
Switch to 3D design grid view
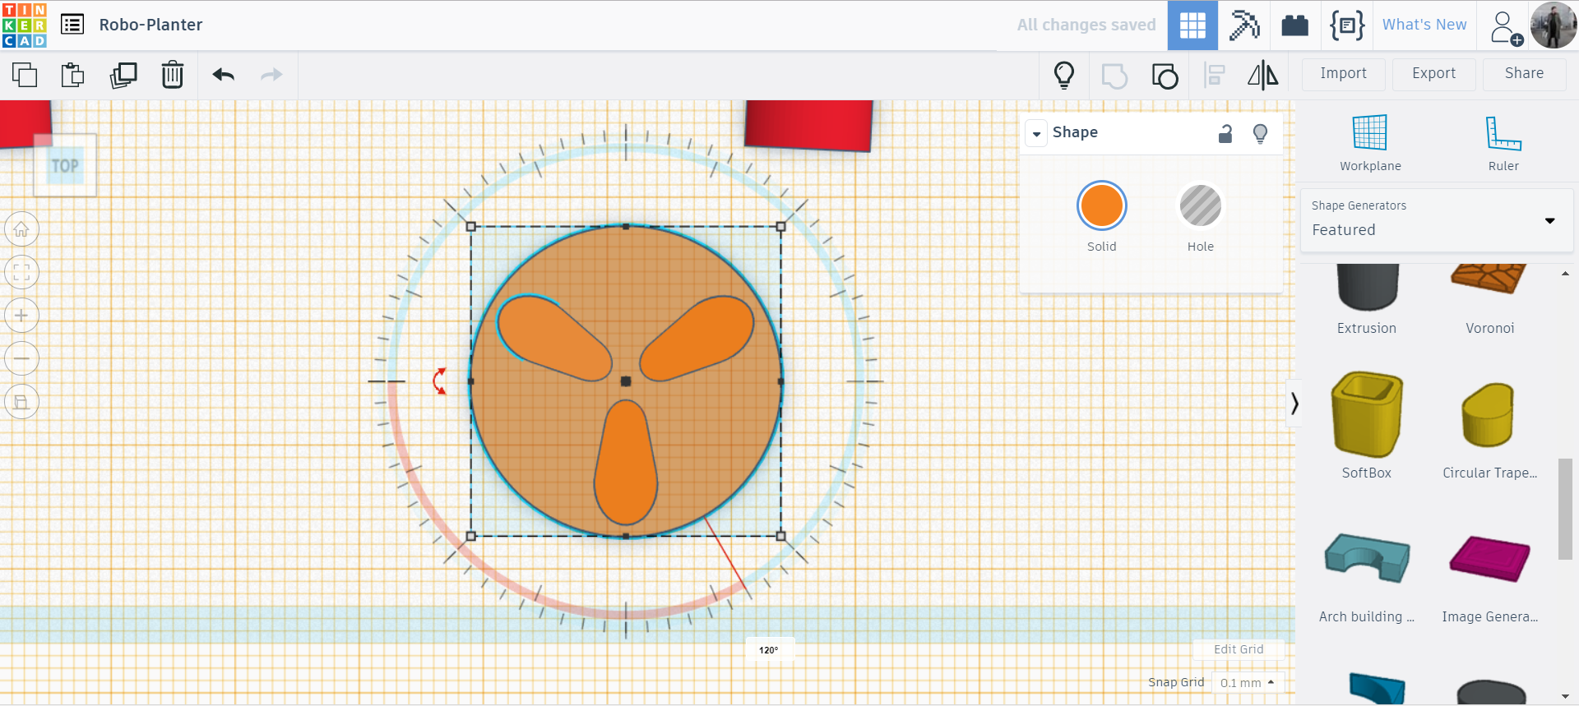click(1192, 25)
